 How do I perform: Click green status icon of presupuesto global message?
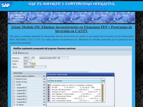pyautogui.click(x=48, y=85)
